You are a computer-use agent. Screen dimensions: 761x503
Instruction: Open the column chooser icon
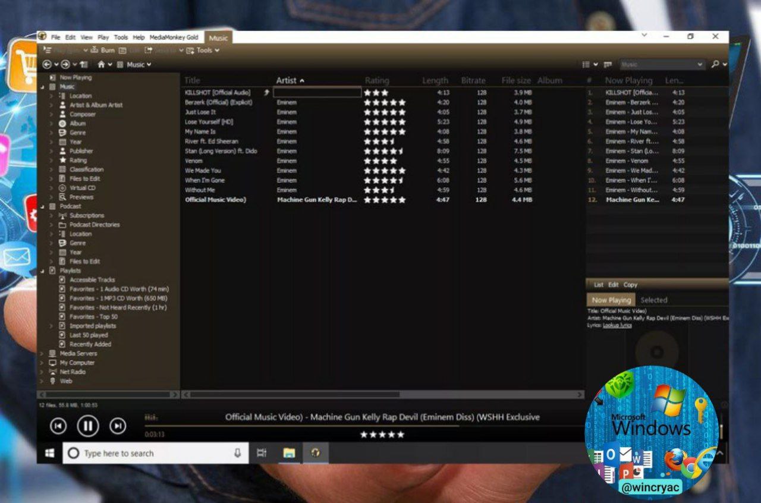(608, 64)
